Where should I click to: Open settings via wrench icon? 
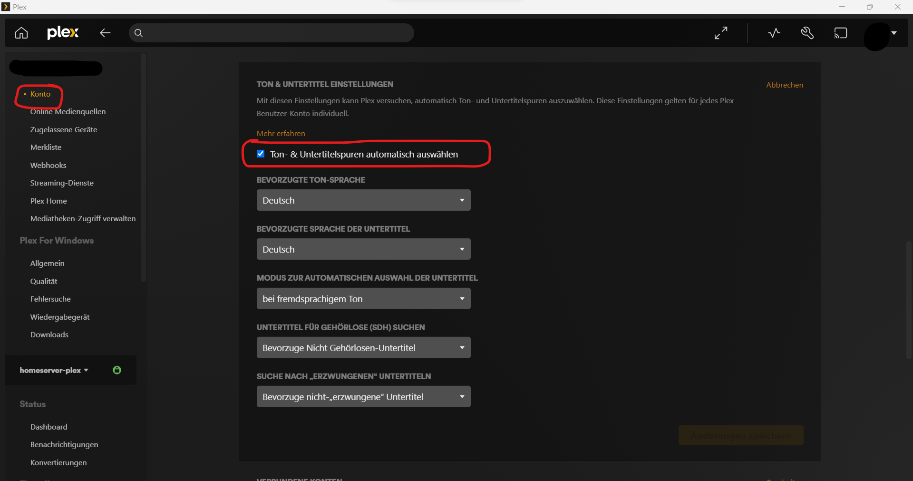click(x=807, y=33)
